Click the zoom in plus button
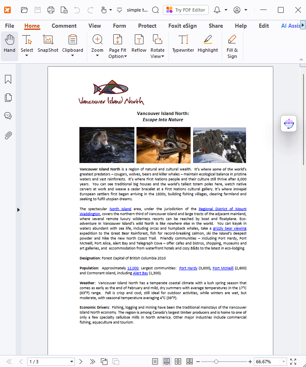Image resolution: width=306 pixels, height=367 pixels. [x=250, y=362]
